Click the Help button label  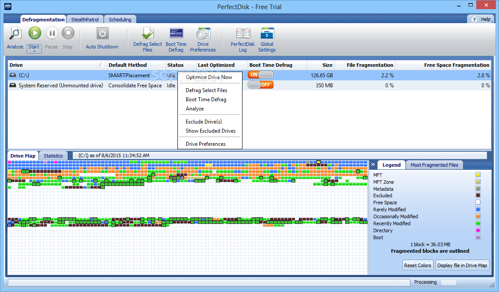pos(485,19)
